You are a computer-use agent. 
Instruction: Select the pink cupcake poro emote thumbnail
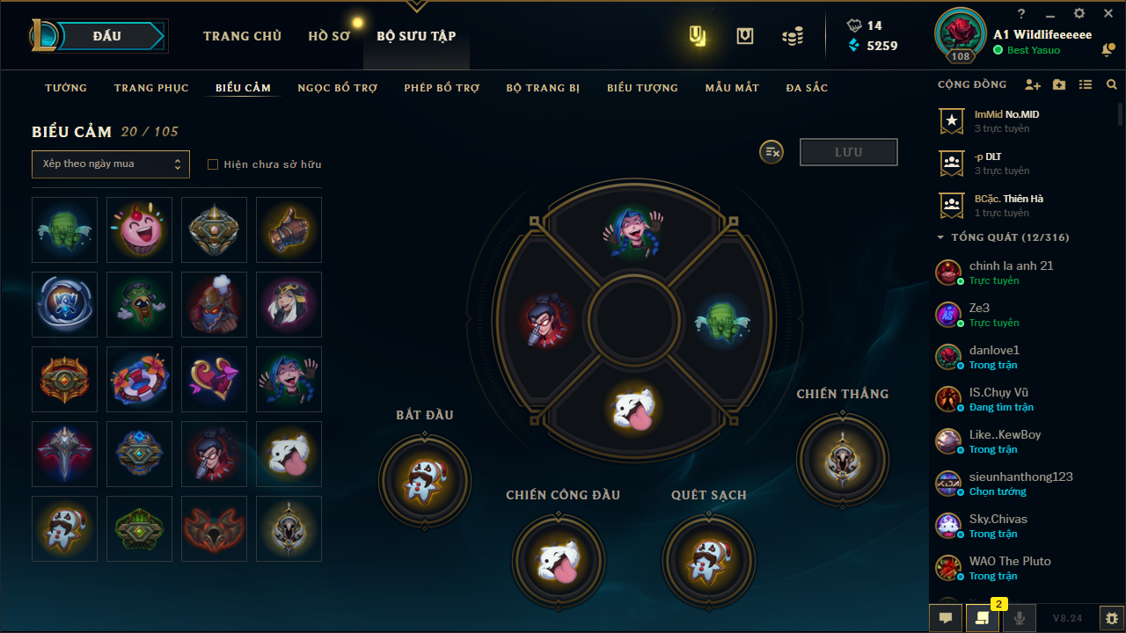point(139,229)
